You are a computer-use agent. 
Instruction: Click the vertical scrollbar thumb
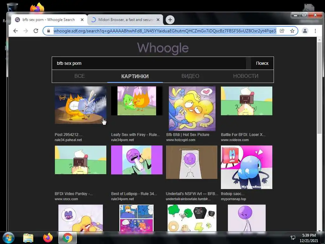coord(319,88)
